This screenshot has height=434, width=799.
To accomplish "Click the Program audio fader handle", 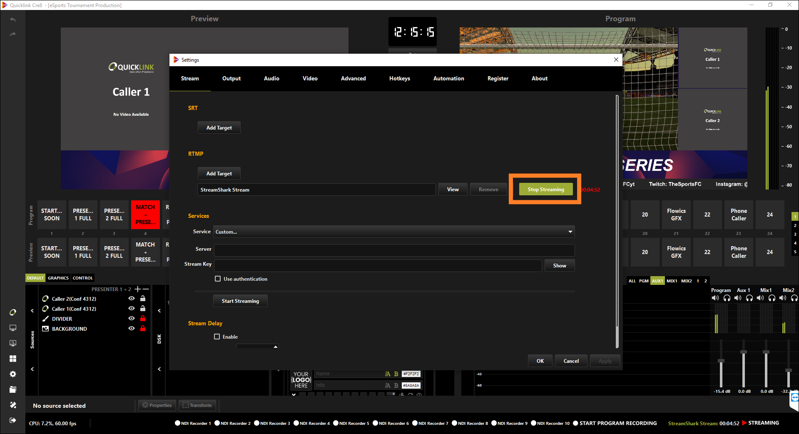I will tap(721, 361).
